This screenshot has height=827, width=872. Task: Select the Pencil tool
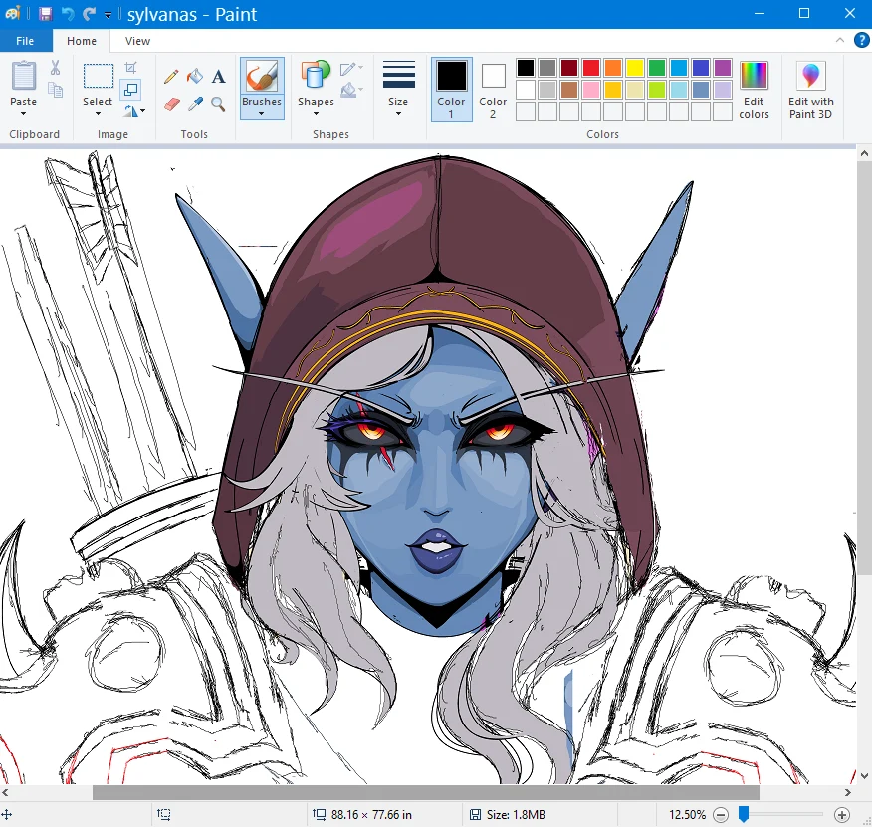point(170,77)
